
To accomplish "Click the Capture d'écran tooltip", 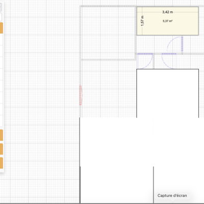I will [172, 195].
